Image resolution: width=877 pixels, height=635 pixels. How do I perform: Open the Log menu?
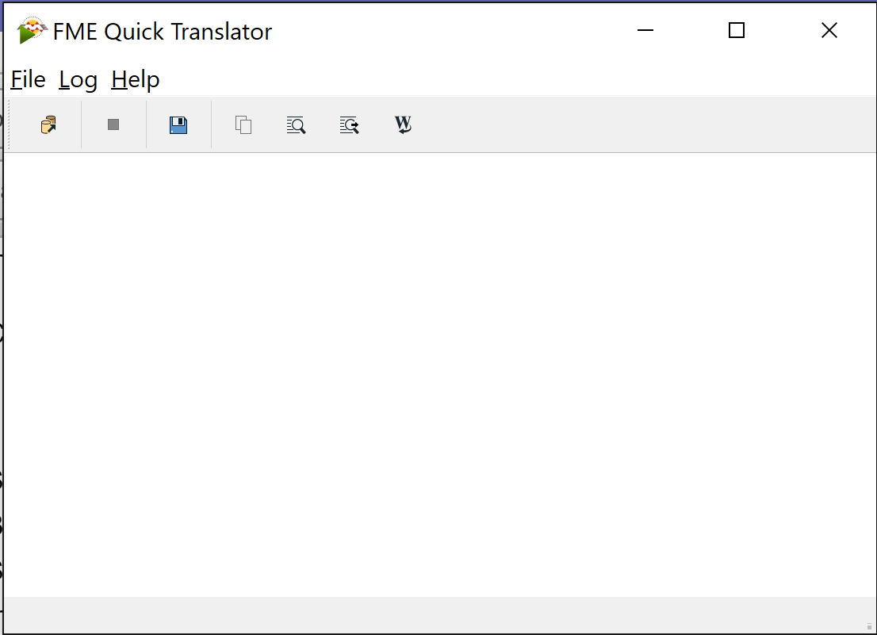tap(78, 79)
